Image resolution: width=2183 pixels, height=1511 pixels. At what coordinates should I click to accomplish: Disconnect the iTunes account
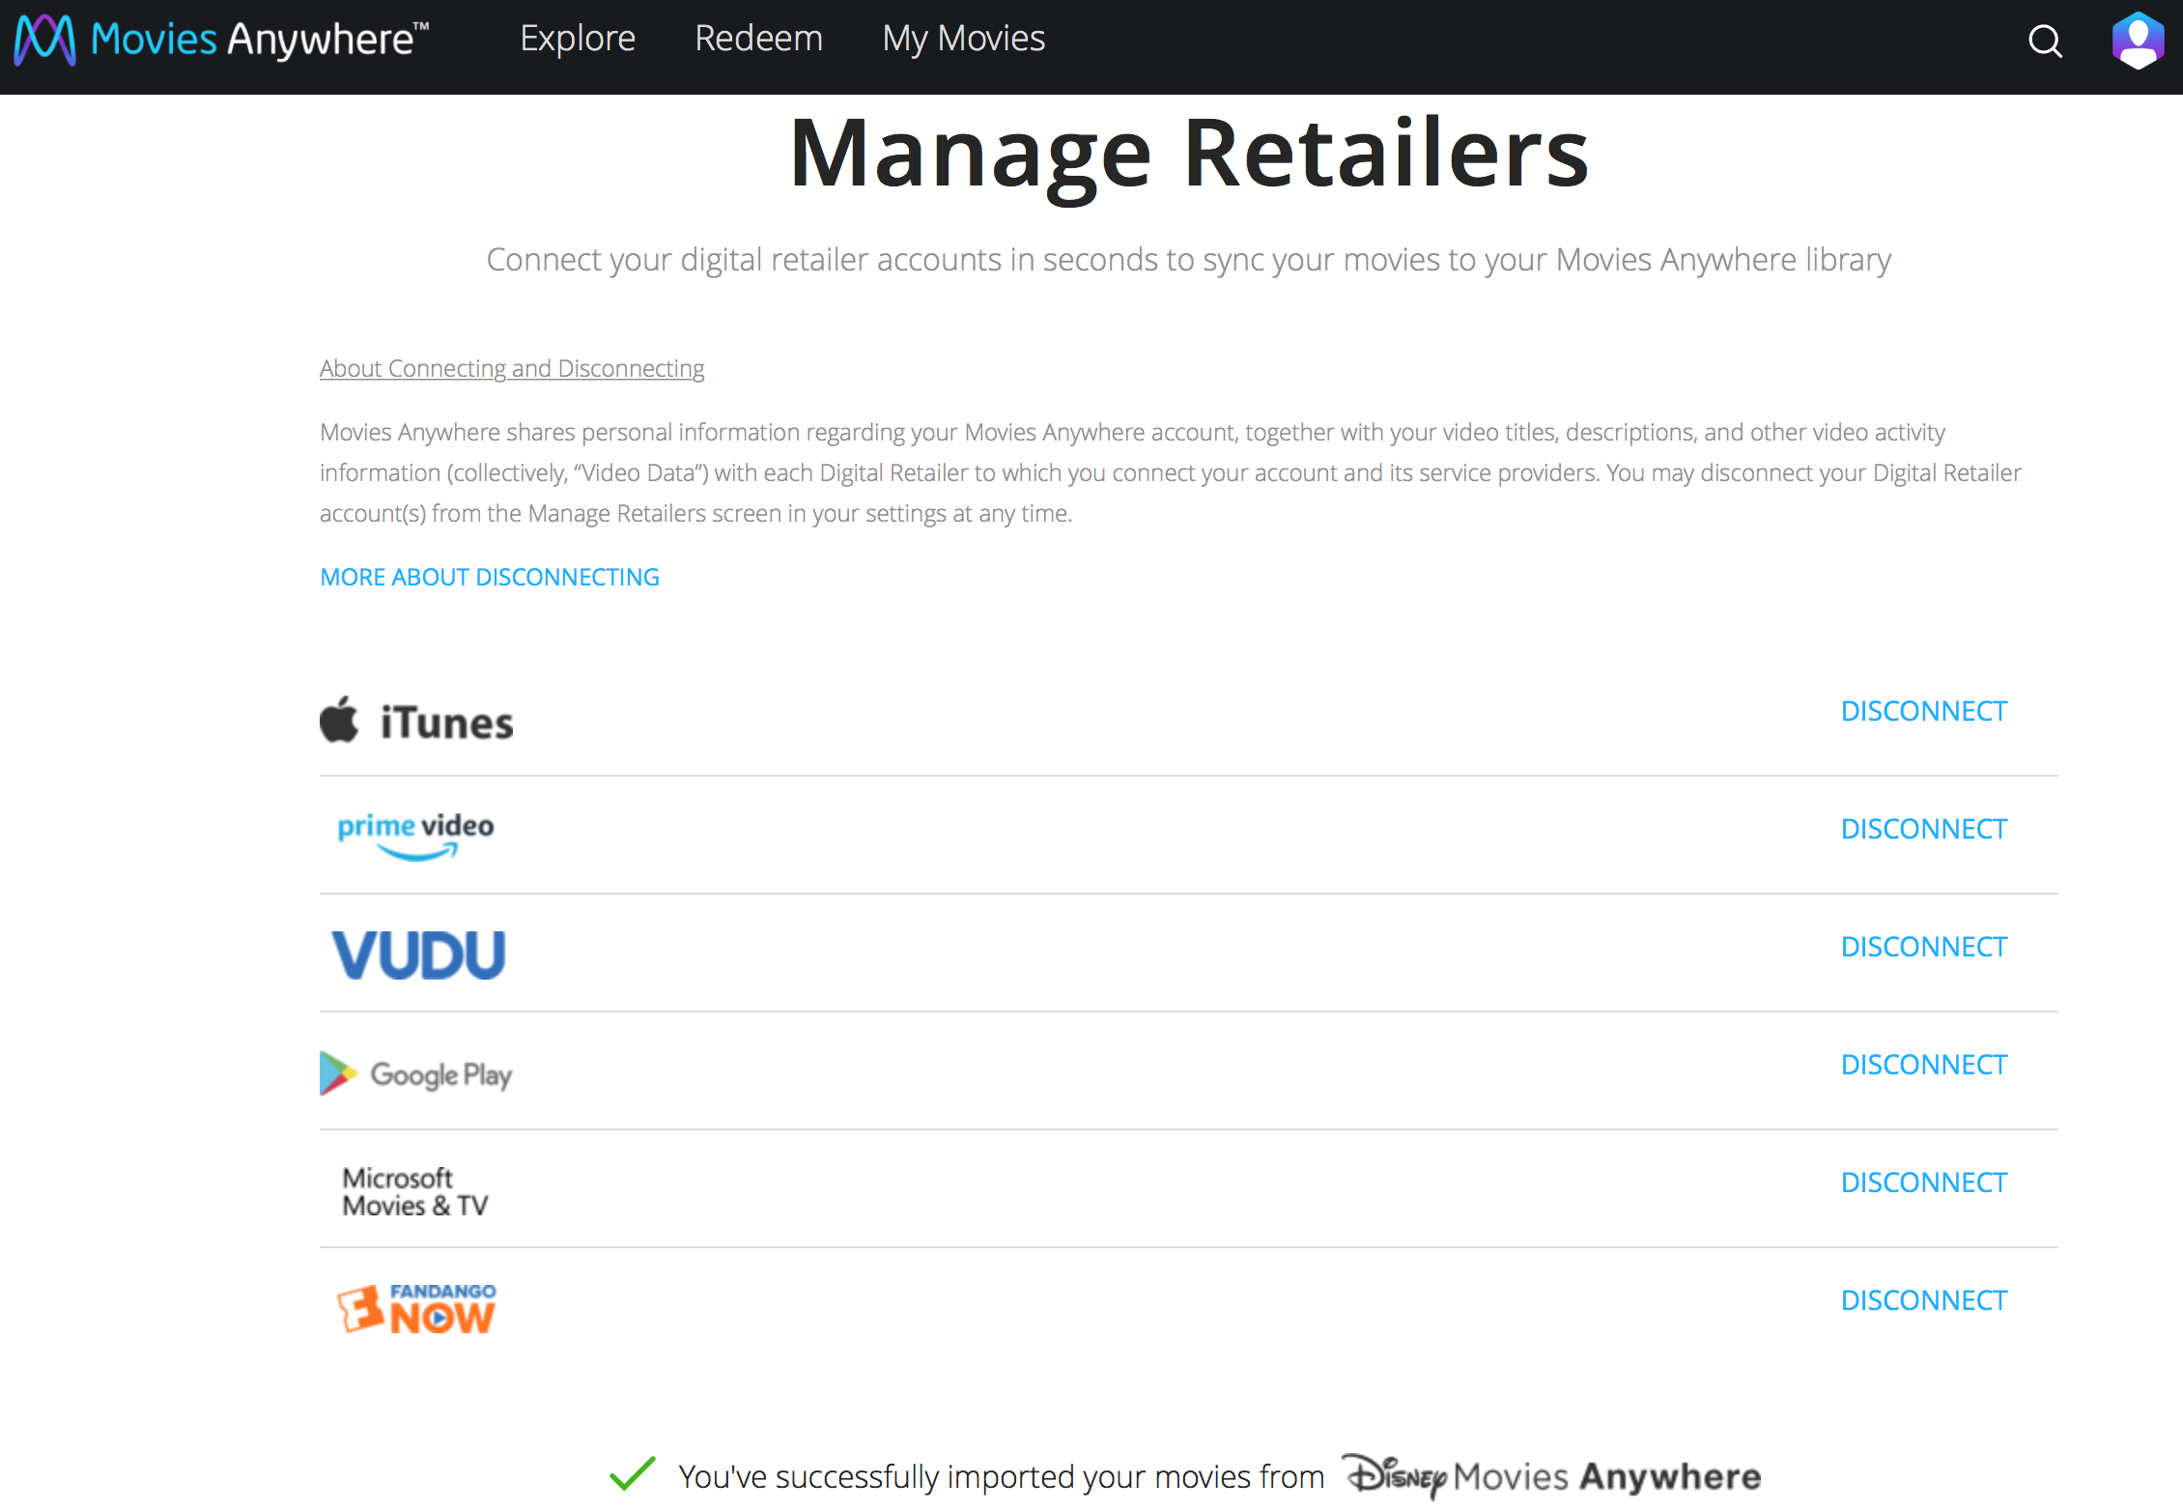1923,711
